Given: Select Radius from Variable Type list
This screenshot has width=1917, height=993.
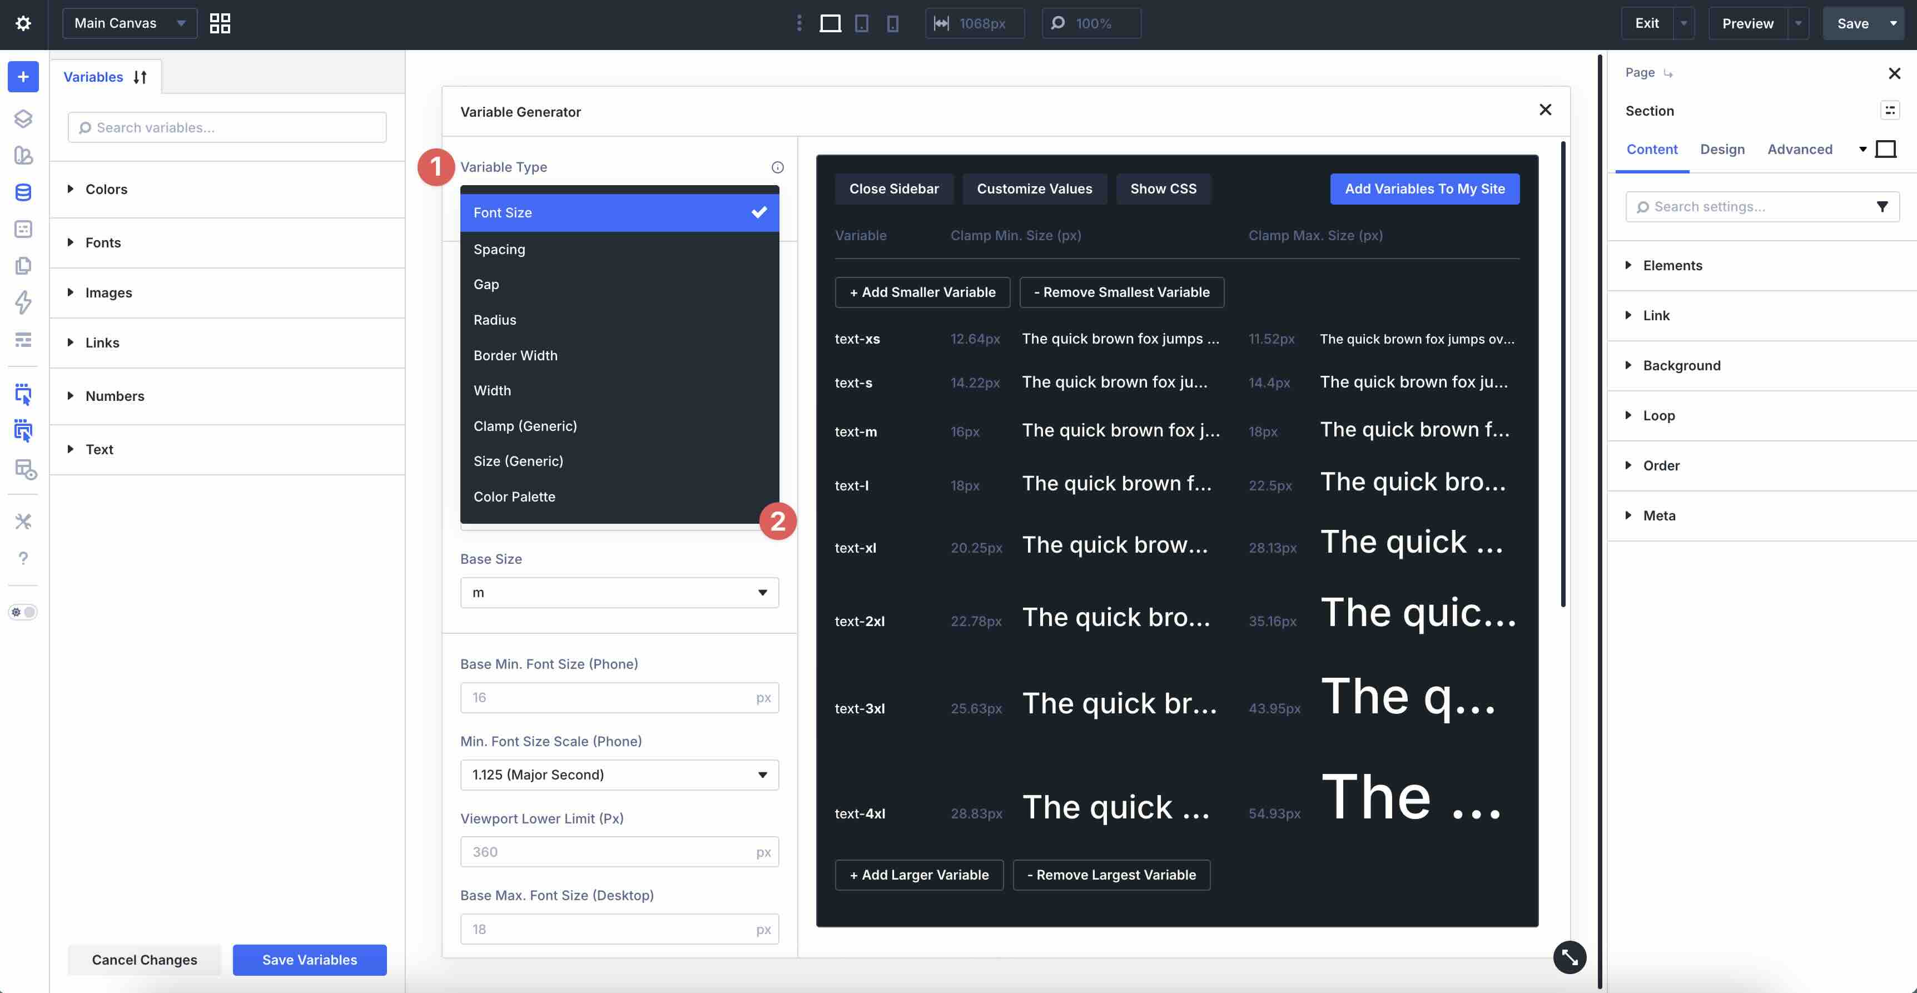Looking at the screenshot, I should [619, 319].
